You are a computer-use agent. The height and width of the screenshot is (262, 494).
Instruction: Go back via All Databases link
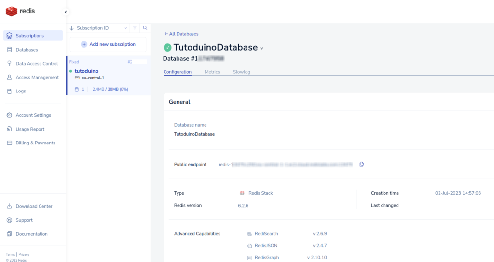[x=181, y=34]
